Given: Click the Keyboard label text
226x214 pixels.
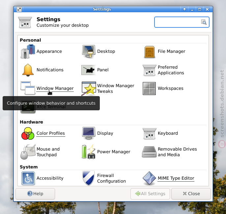Looking at the screenshot, I should pyautogui.click(x=168, y=133).
